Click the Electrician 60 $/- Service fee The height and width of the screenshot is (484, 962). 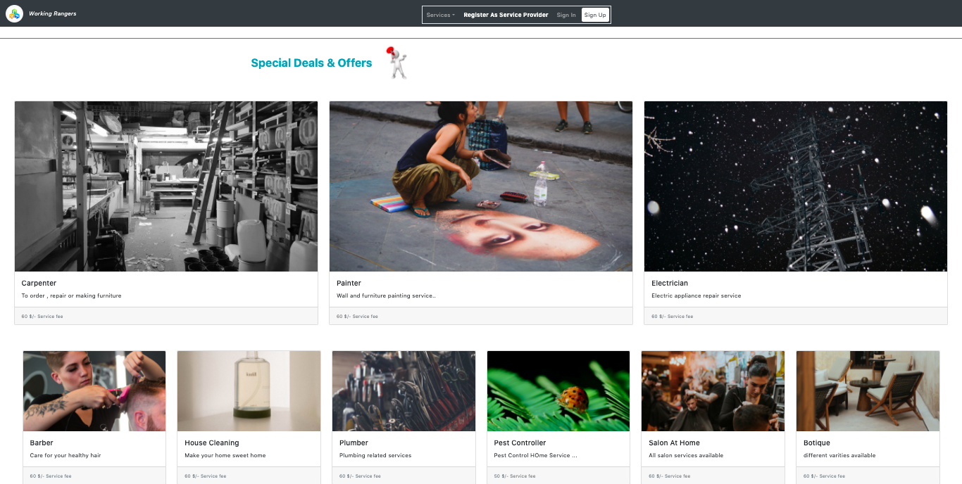tap(672, 317)
